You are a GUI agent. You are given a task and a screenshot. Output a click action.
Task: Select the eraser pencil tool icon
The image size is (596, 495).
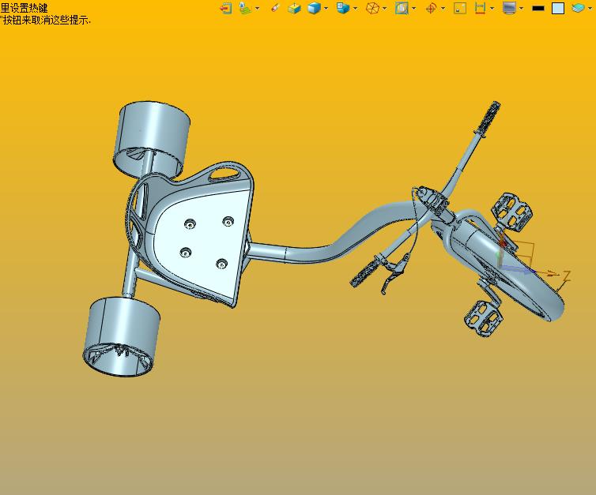275,8
